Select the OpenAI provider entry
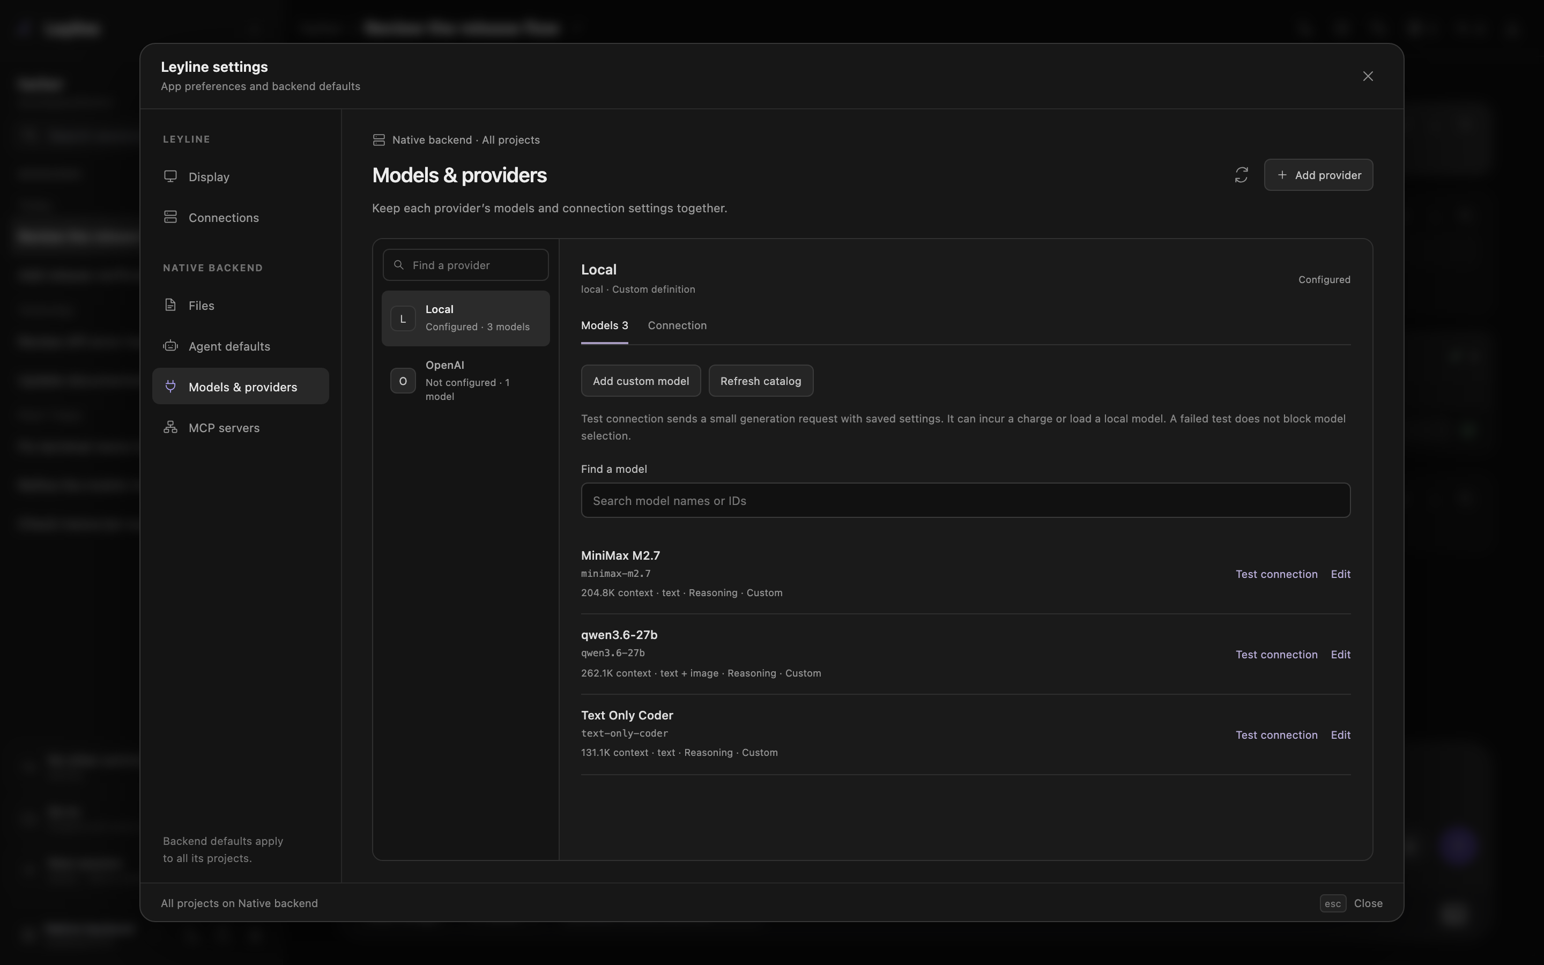1544x965 pixels. pos(466,381)
